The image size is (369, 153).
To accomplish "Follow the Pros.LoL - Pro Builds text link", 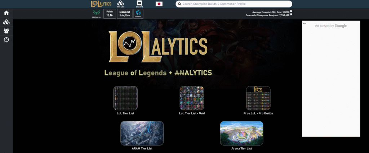I will (258, 113).
